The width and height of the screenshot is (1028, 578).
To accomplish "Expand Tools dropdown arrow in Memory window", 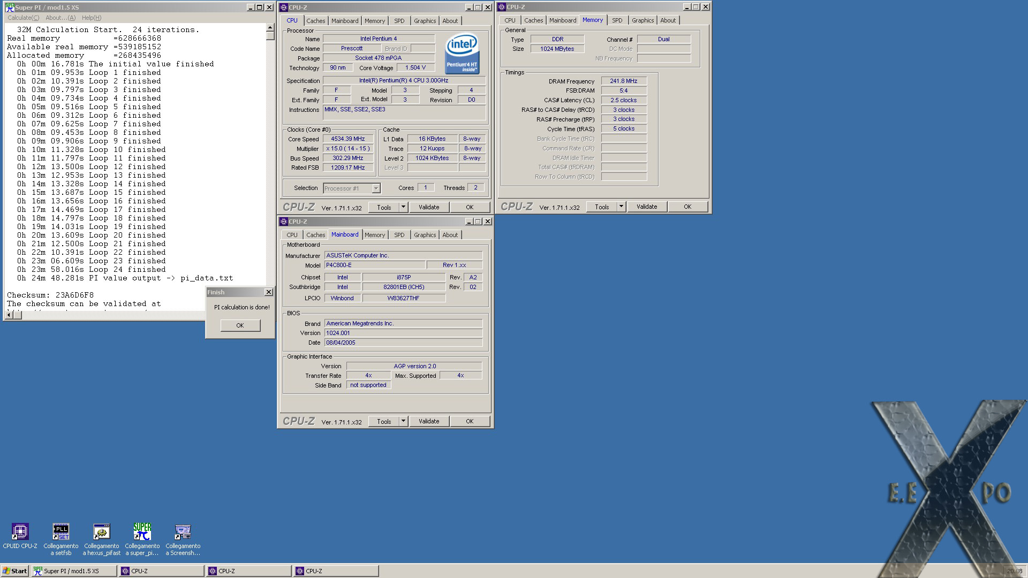I will click(622, 207).
